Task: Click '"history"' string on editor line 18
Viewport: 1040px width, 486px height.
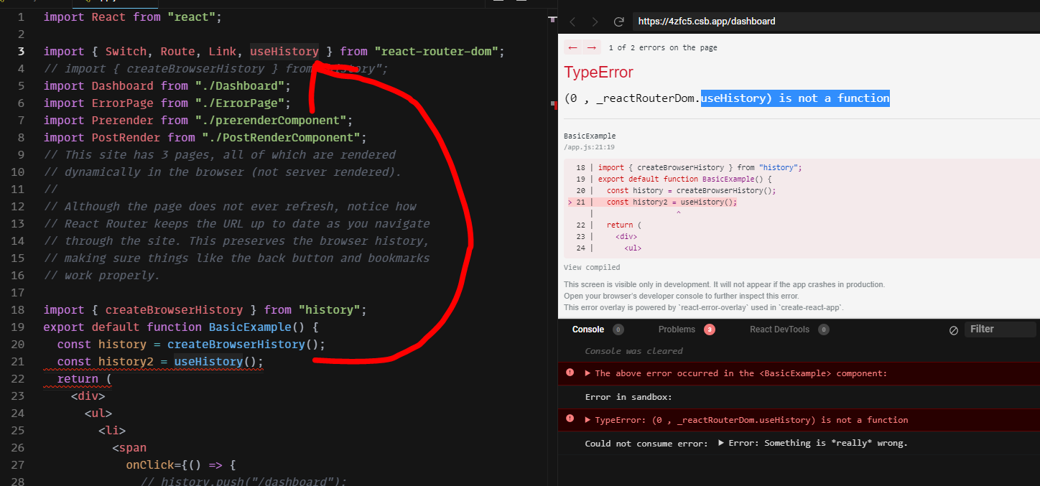Action: click(329, 309)
